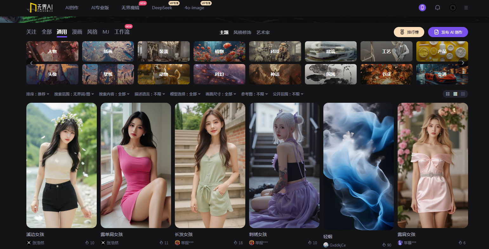The image size is (489, 249).
Task: Click the 排行榜 ranking button
Action: [x=409, y=32]
